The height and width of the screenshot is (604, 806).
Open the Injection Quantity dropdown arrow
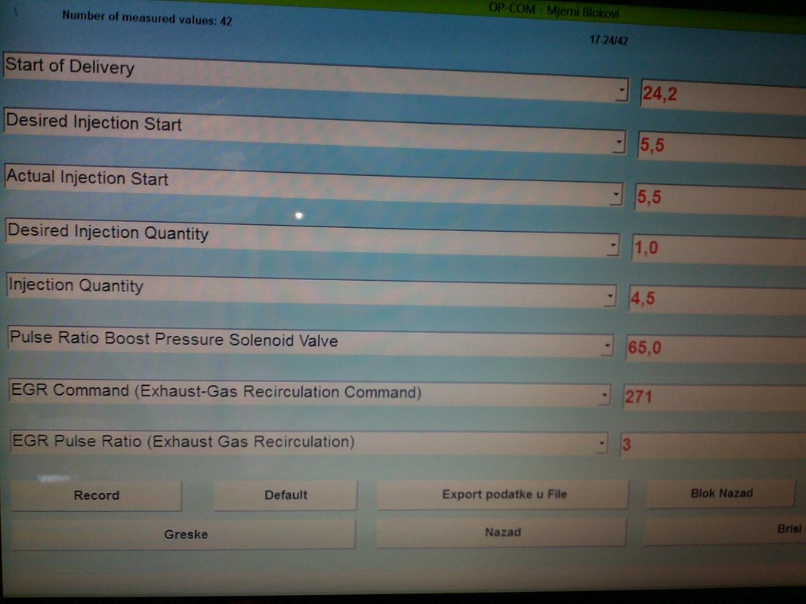click(610, 297)
